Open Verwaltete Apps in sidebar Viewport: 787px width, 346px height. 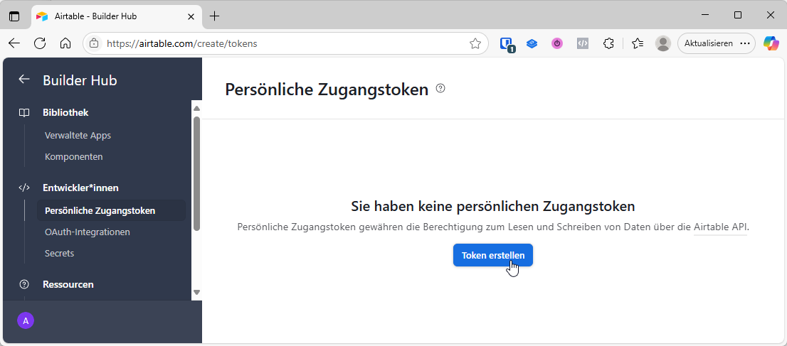[x=78, y=135]
